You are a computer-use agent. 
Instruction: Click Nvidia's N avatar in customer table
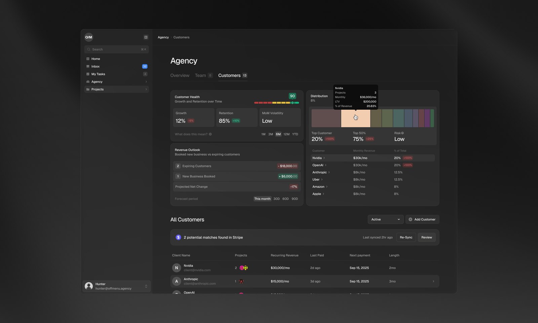point(177,268)
